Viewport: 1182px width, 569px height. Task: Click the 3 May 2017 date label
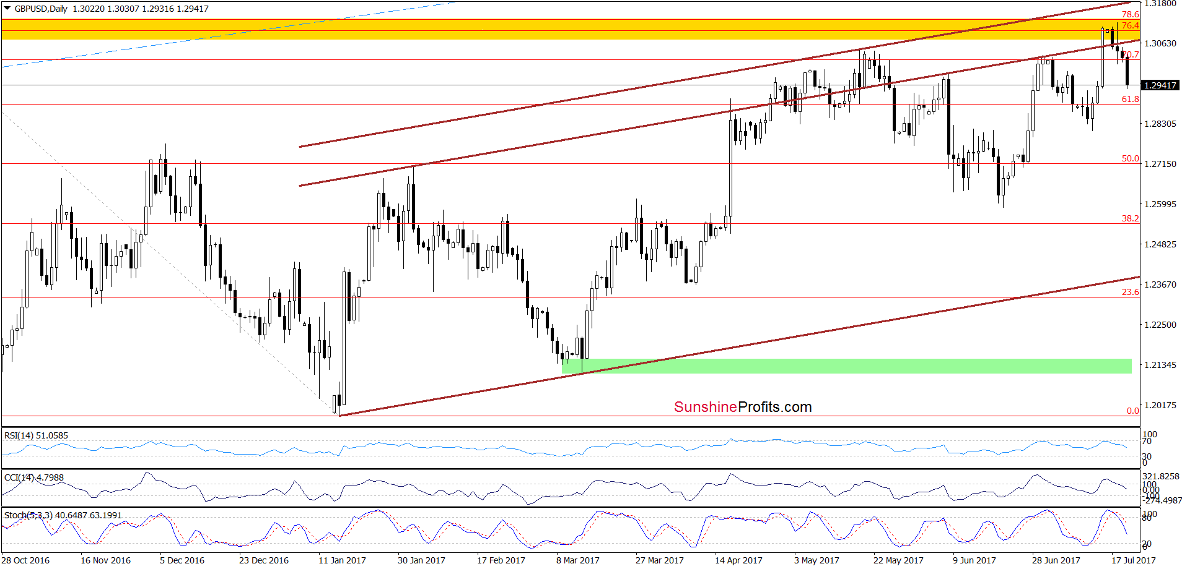tap(816, 560)
